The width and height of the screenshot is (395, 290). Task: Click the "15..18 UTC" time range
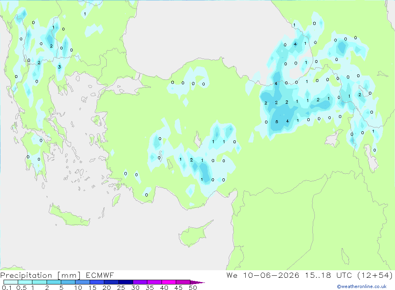coord(329,275)
